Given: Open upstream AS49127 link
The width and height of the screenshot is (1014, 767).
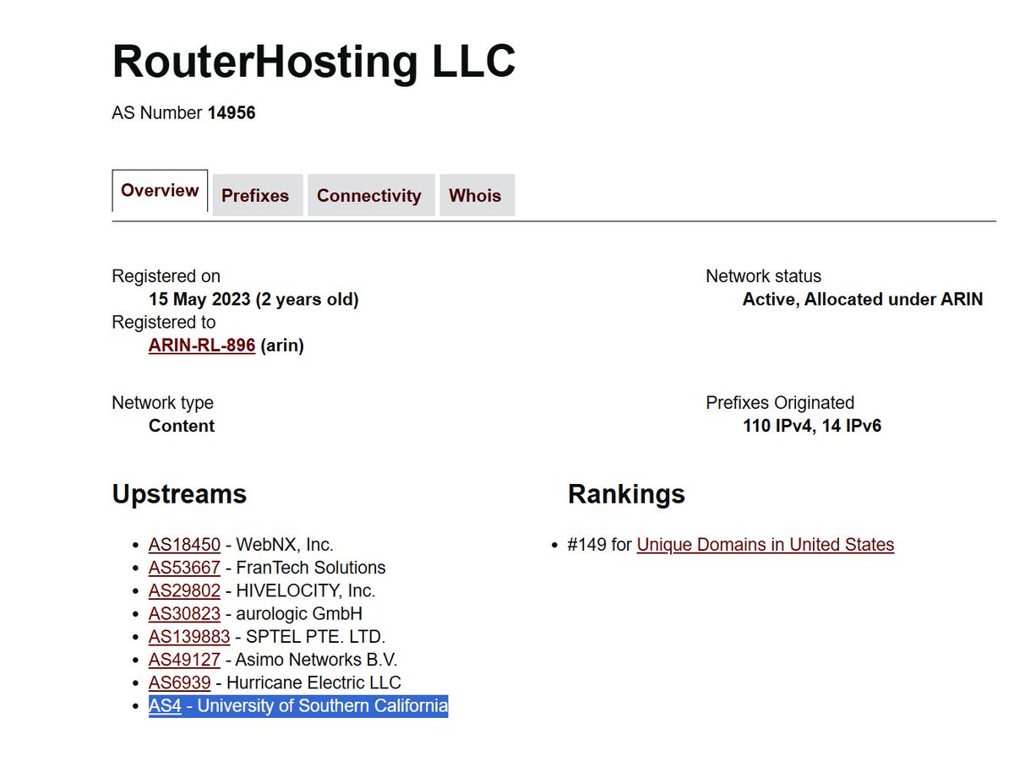Looking at the screenshot, I should coord(184,659).
